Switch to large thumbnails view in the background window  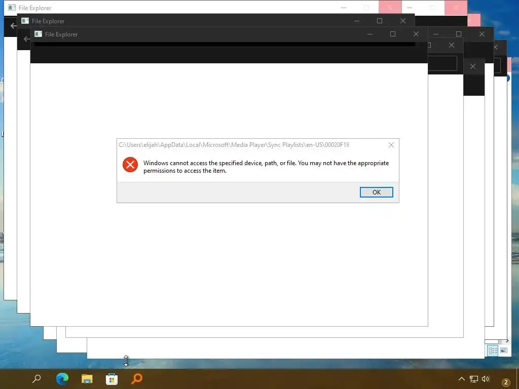pos(504,351)
